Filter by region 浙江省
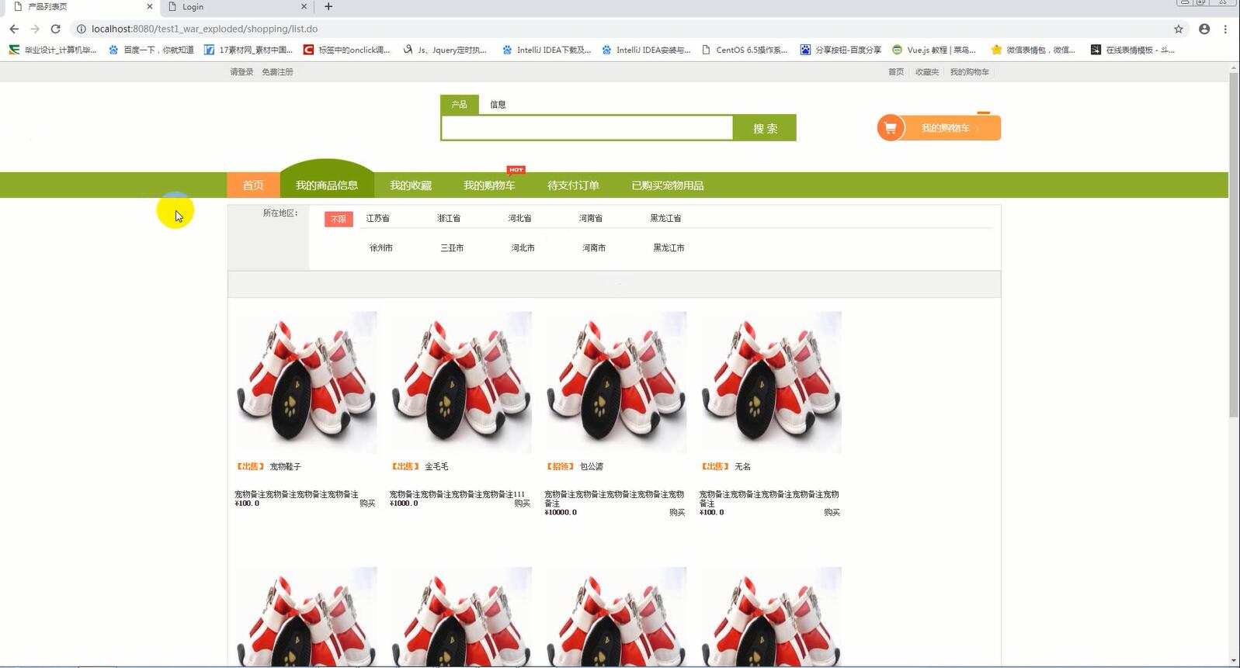Screen dimensions: 1240x668 click(449, 219)
